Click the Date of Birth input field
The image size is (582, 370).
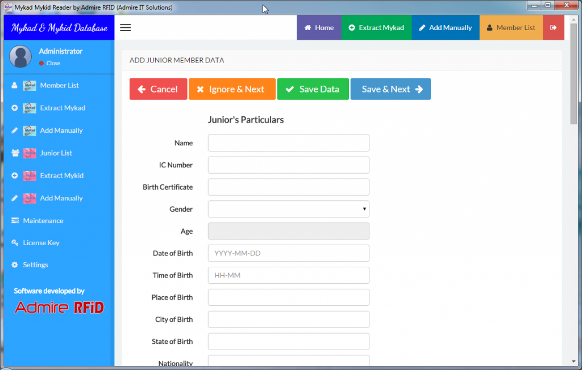(289, 254)
